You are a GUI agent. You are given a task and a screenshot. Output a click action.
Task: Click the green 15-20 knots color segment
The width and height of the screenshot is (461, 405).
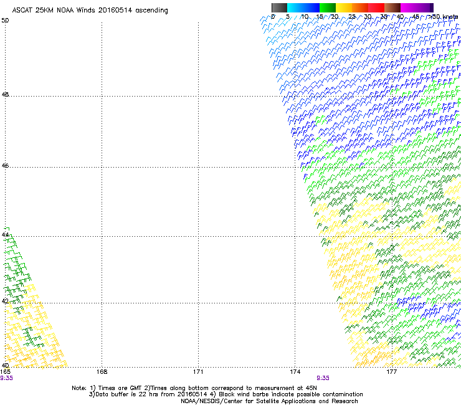pos(328,7)
